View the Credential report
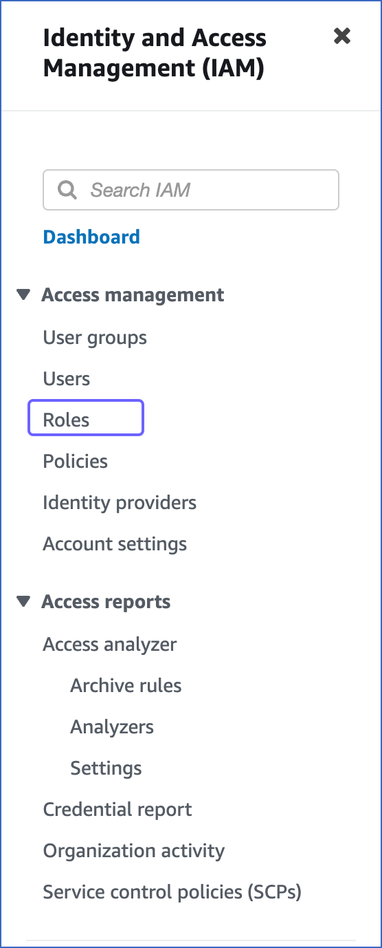The image size is (382, 948). [117, 810]
